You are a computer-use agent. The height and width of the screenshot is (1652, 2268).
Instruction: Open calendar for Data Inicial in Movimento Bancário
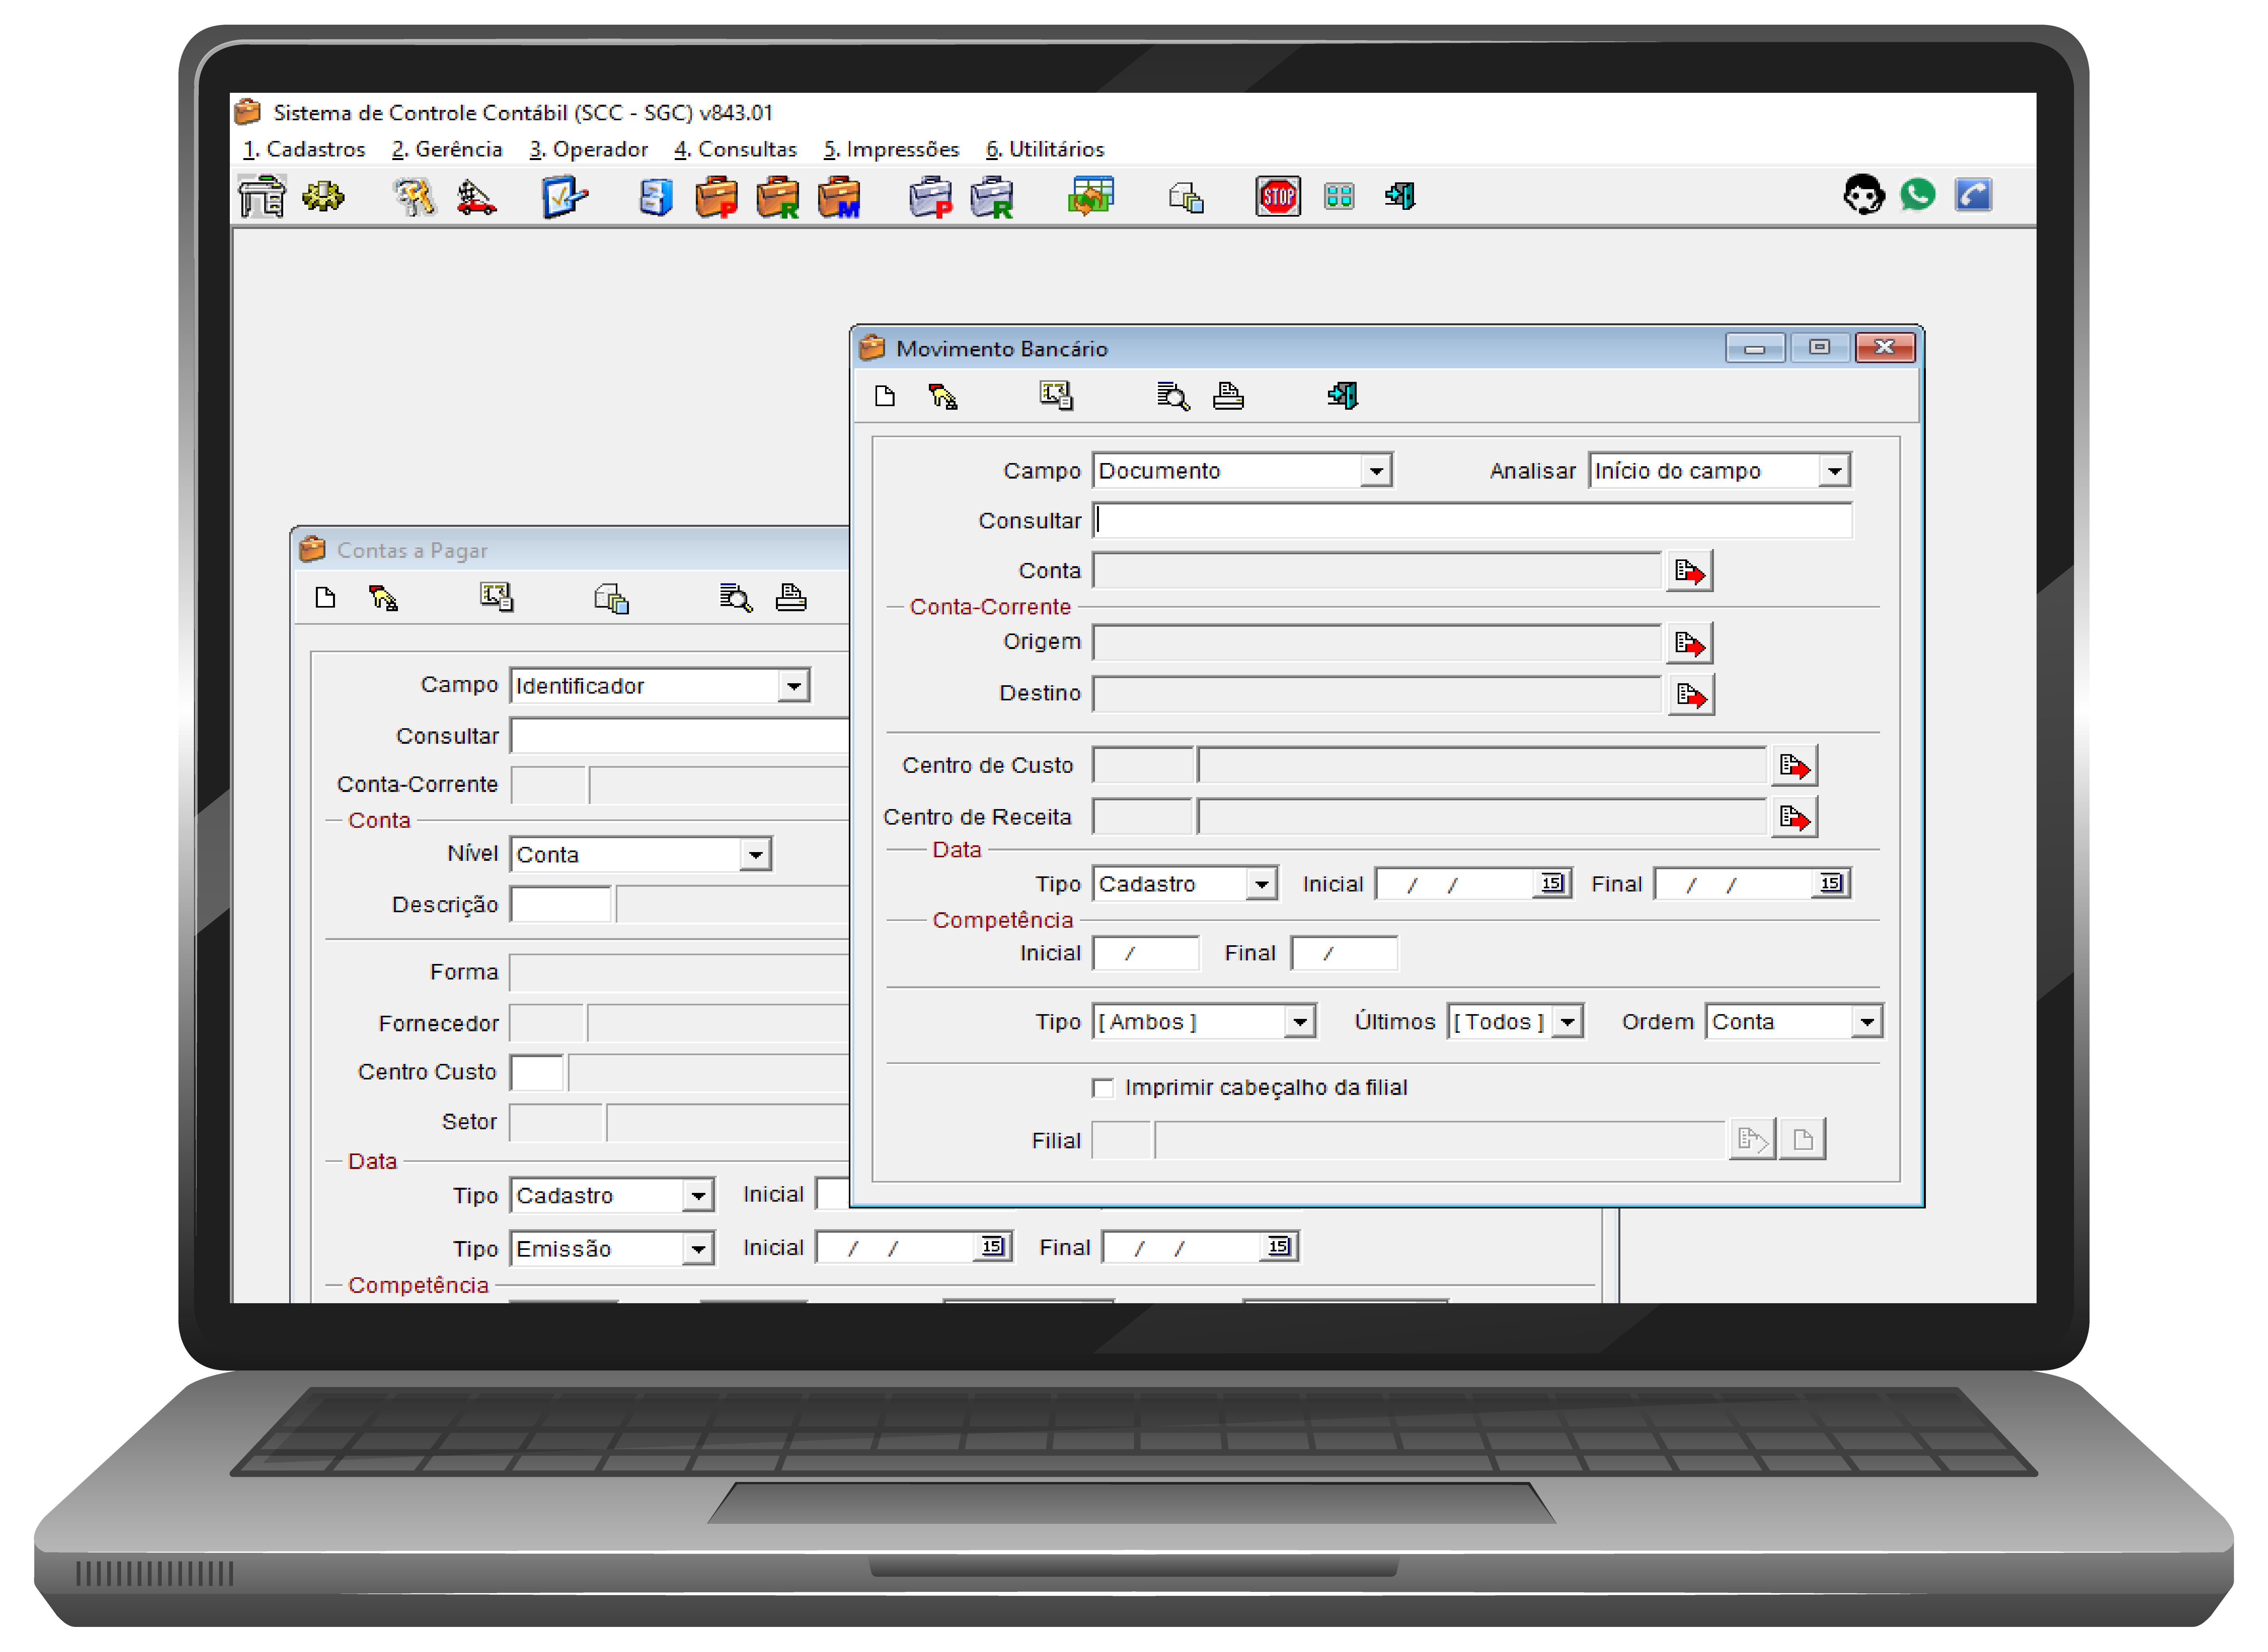point(1552,884)
